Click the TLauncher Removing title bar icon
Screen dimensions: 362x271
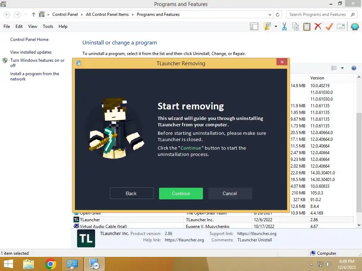78,63
